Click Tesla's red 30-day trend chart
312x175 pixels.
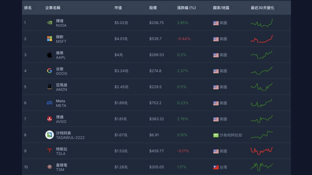[261, 150]
